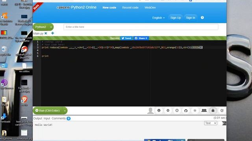The height and width of the screenshot is (141, 252).
Task: Click the paiza.io logo
Action: (x=63, y=7)
